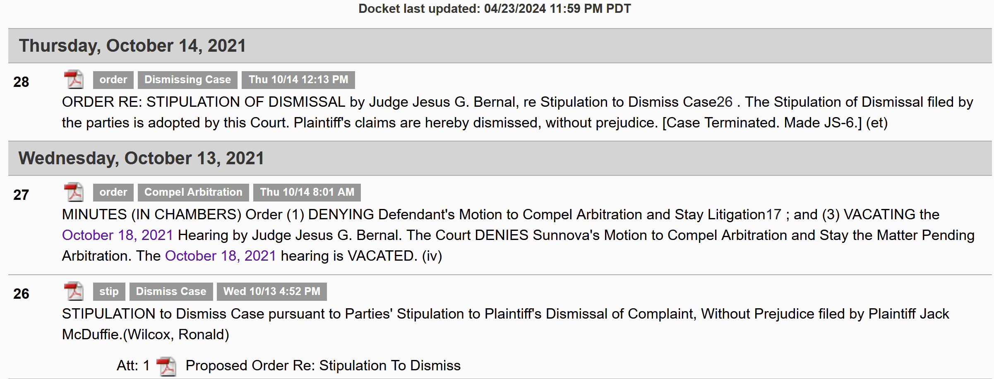The image size is (994, 379).
Task: Follow the second 'October 18, 2021' link
Action: click(221, 256)
